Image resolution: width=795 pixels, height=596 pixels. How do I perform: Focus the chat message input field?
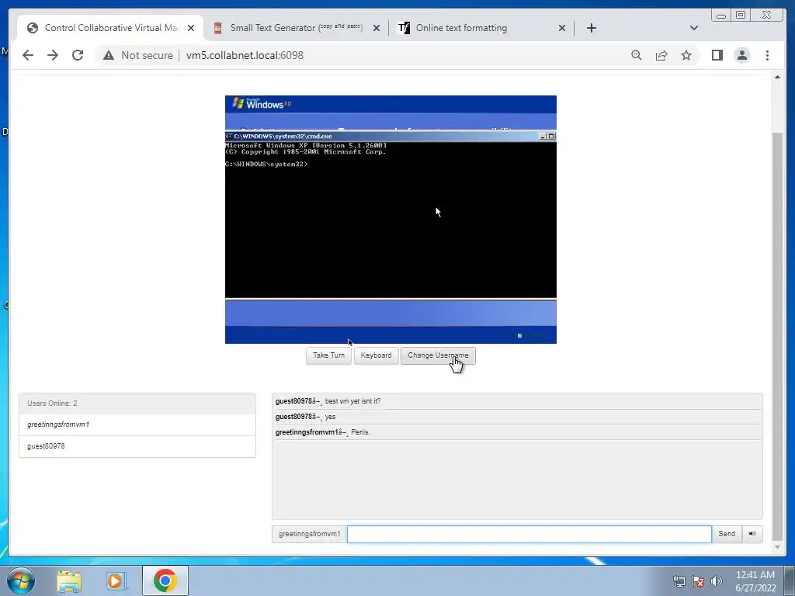(x=529, y=534)
